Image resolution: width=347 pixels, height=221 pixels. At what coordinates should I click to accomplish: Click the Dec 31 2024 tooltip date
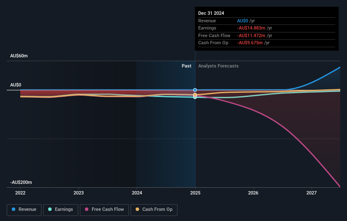[x=211, y=13]
